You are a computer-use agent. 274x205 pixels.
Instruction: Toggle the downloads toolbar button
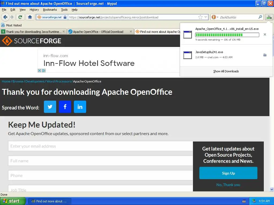[x=269, y=17]
